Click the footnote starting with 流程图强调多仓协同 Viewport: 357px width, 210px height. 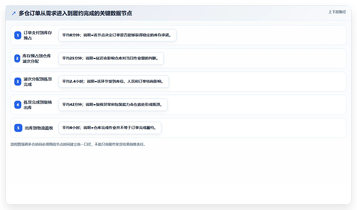[x=79, y=144]
